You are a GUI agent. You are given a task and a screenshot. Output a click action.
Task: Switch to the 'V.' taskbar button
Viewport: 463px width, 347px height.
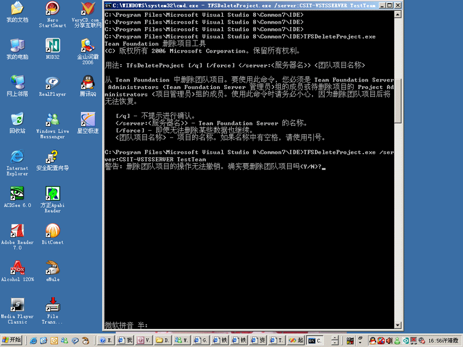[x=144, y=340]
